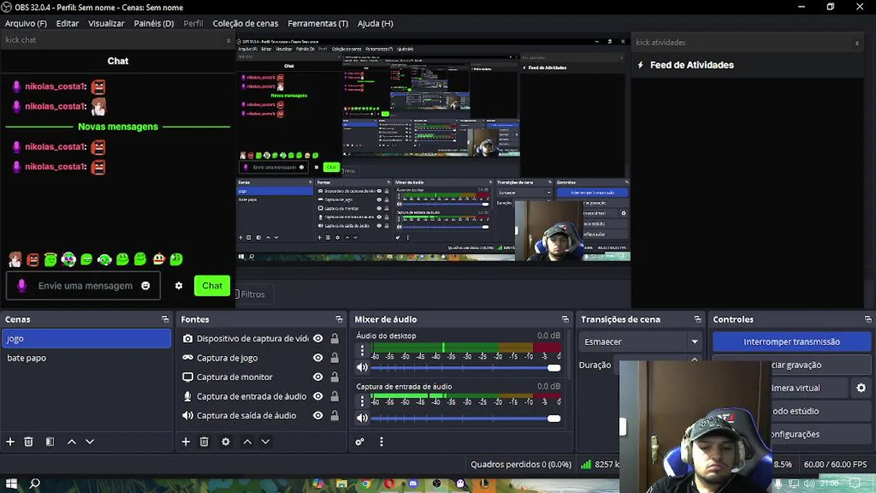The width and height of the screenshot is (876, 493).
Task: Undock the Transições de cena panel
Action: (697, 319)
